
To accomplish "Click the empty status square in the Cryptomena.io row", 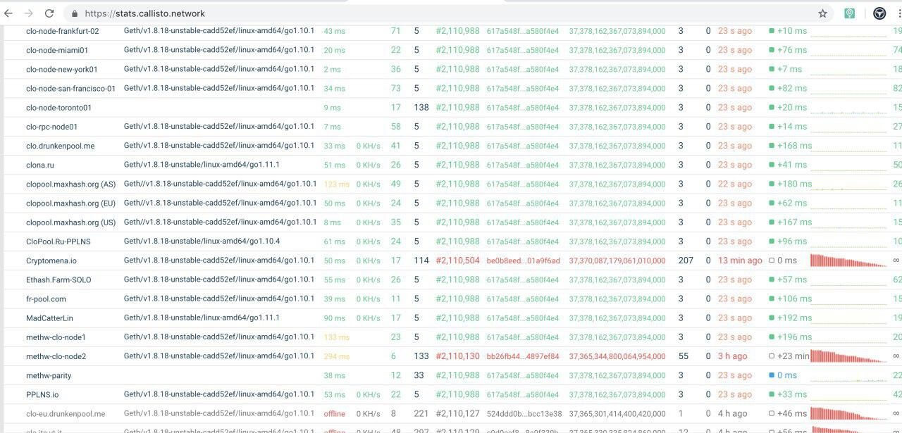I will (772, 261).
